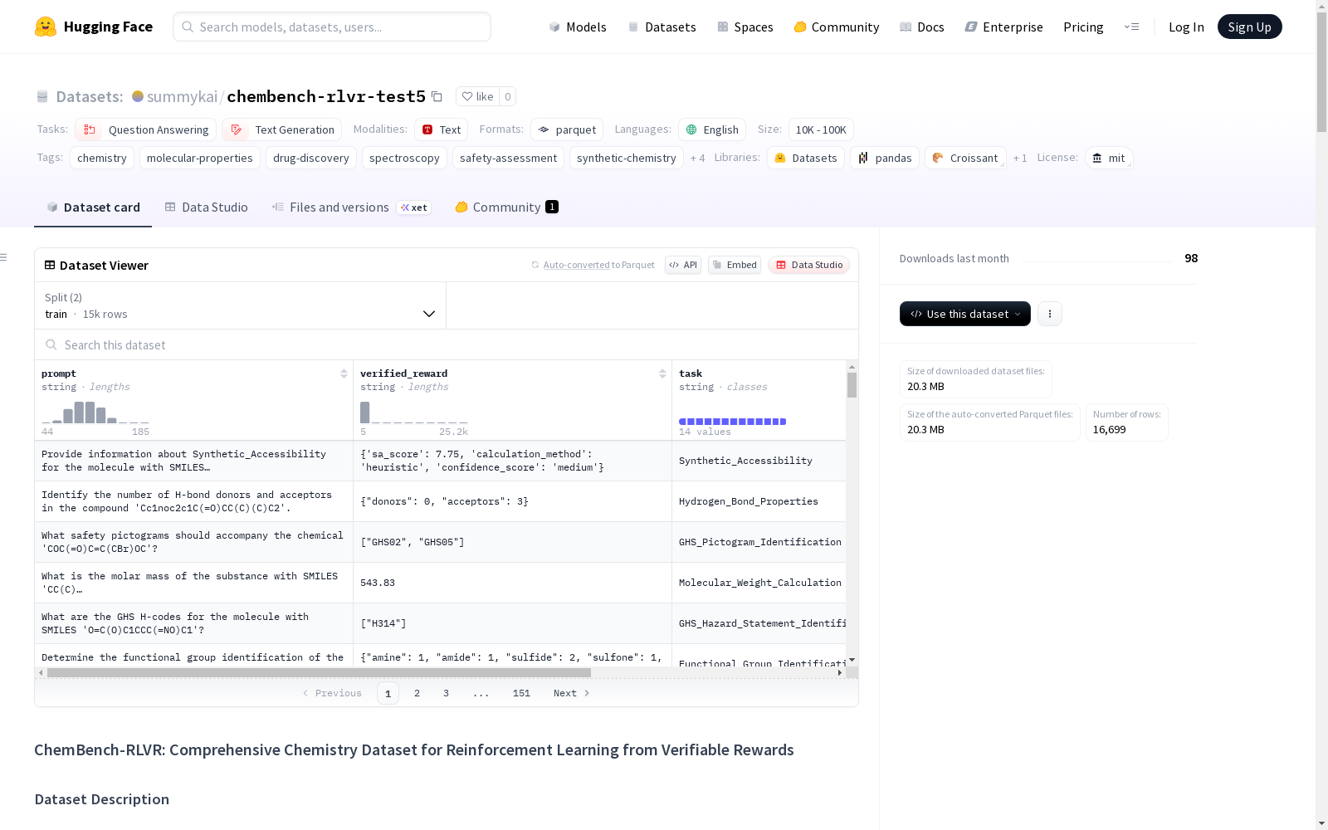The height and width of the screenshot is (830, 1328).
Task: Click the Embed button
Action: coord(735,265)
